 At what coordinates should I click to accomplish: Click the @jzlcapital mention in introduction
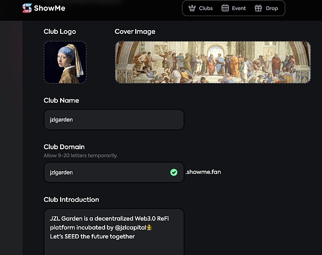[128, 228]
